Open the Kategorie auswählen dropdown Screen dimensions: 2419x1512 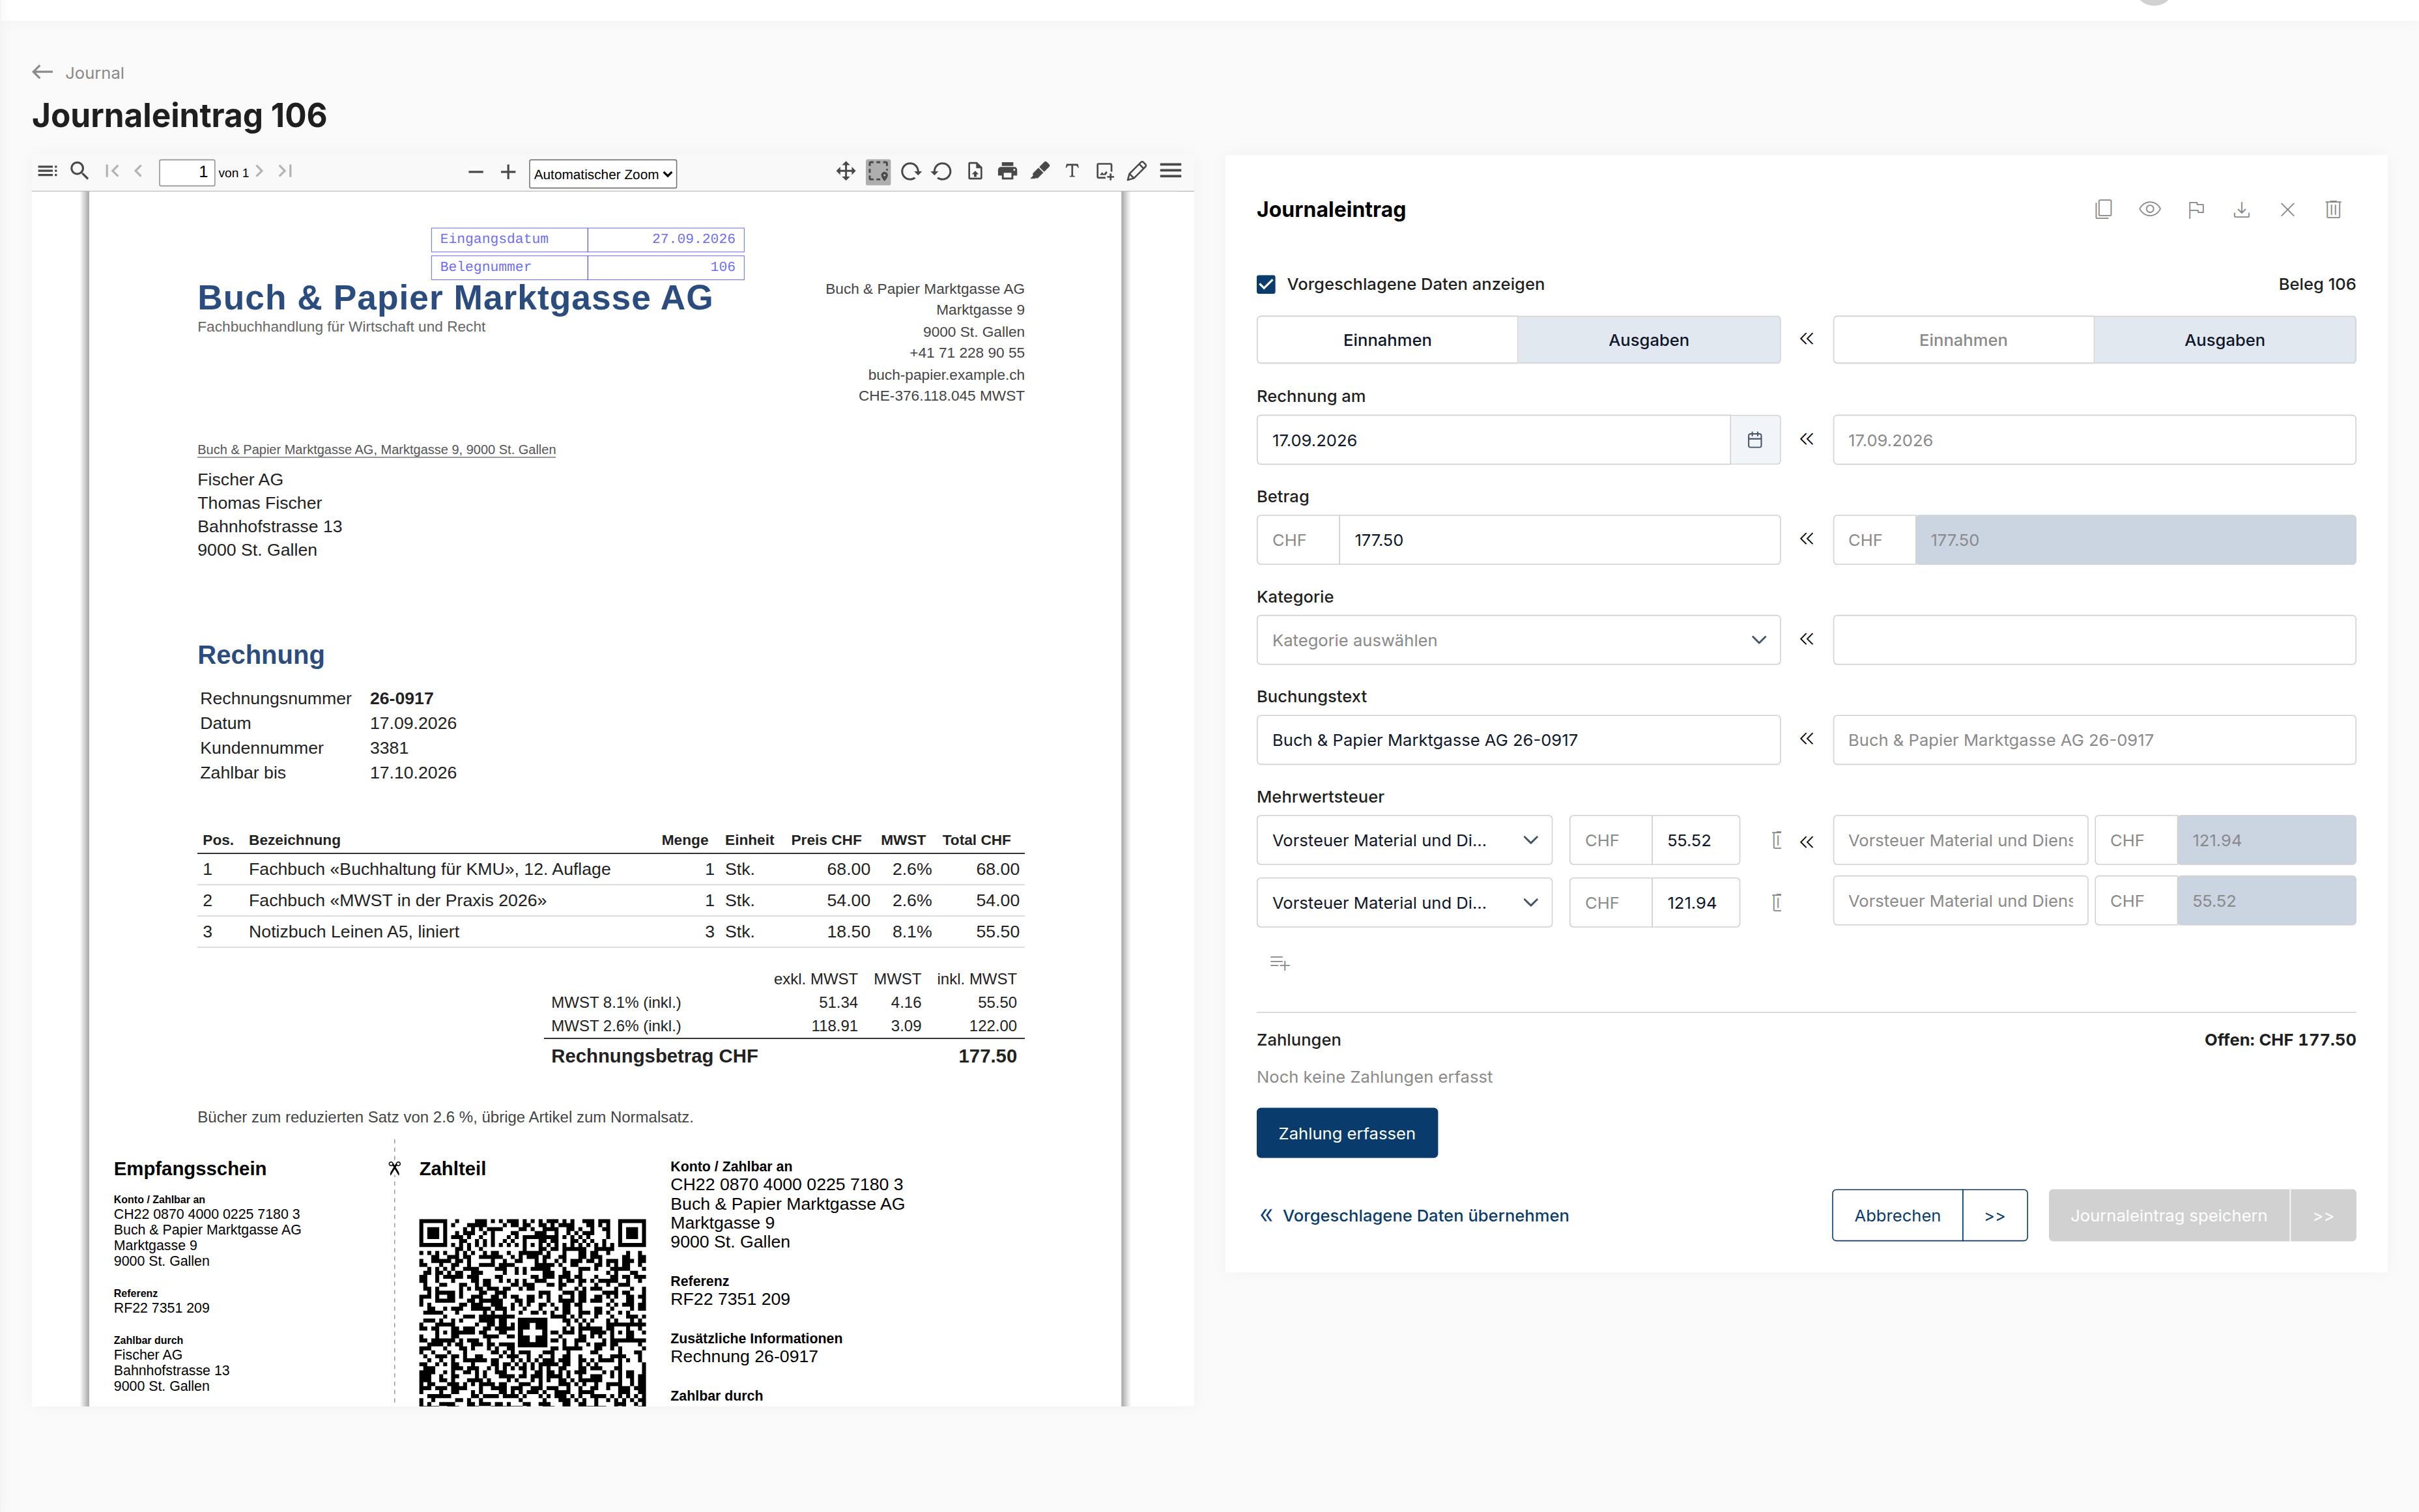tap(1518, 640)
